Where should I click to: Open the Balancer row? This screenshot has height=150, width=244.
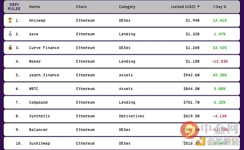[x=122, y=130]
